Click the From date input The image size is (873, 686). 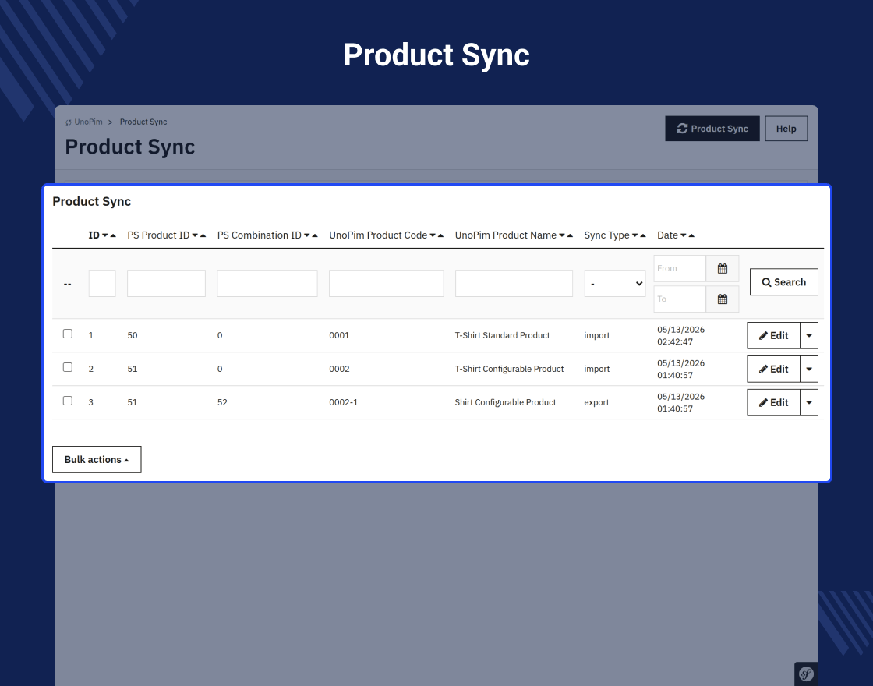679,268
